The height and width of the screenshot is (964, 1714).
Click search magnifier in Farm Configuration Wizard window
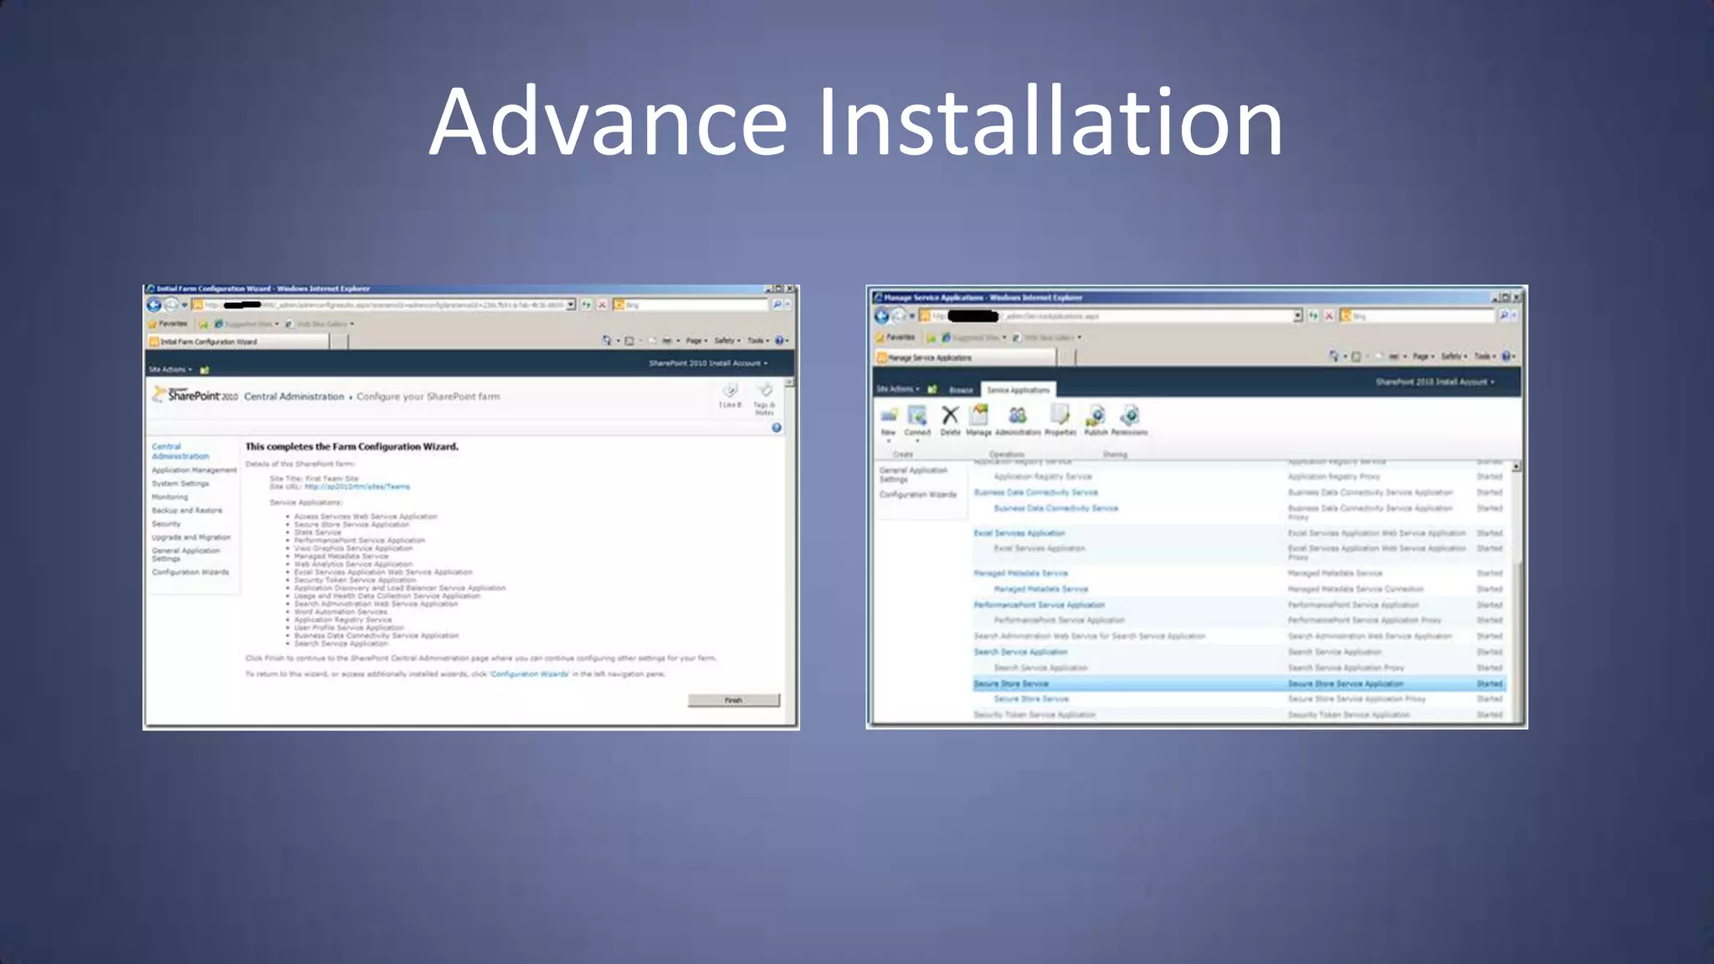[x=777, y=305]
